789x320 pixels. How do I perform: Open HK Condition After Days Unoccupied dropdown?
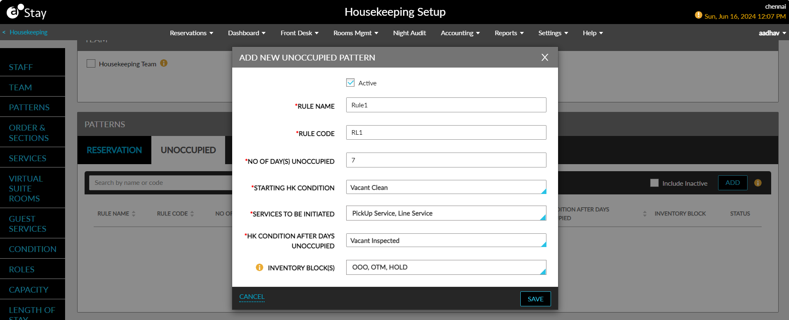pos(446,240)
